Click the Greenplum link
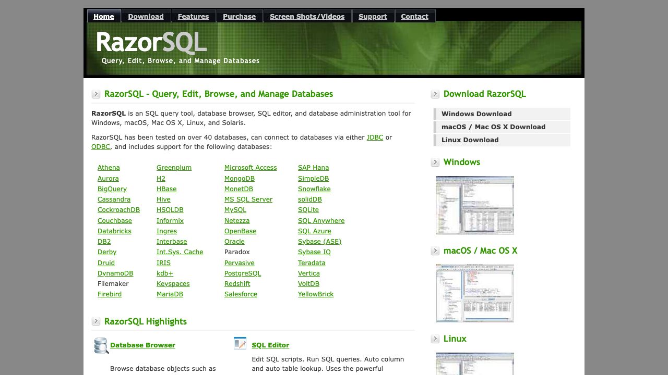 point(174,168)
